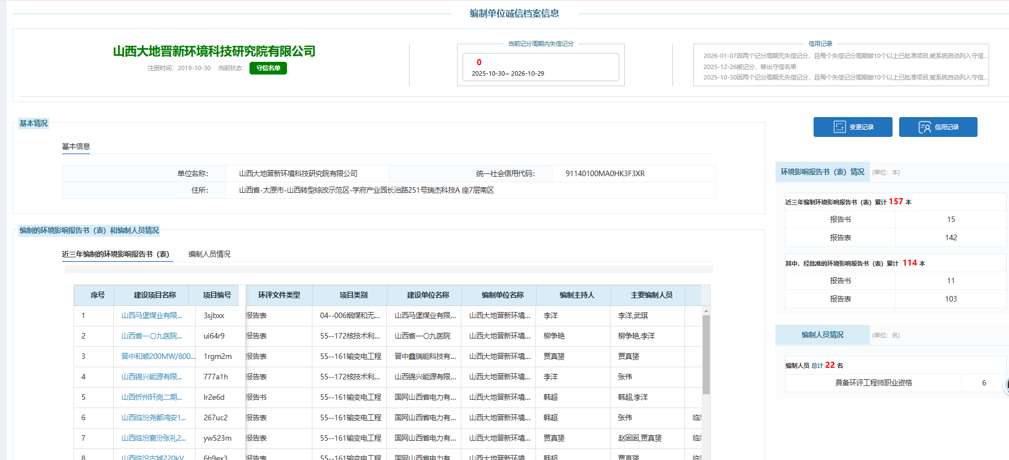
Task: Click the company title 山西大地晋新环境科技研究院有限公司
Action: tap(214, 51)
